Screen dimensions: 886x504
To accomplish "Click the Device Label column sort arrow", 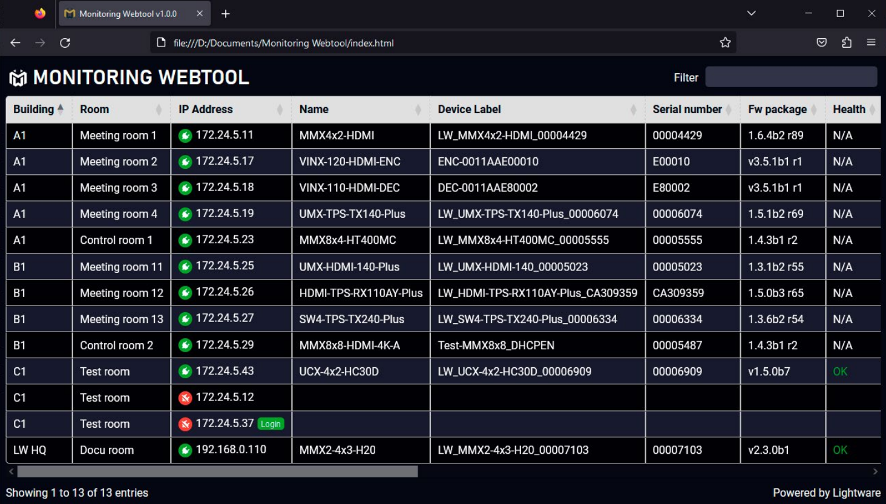I will pos(634,109).
